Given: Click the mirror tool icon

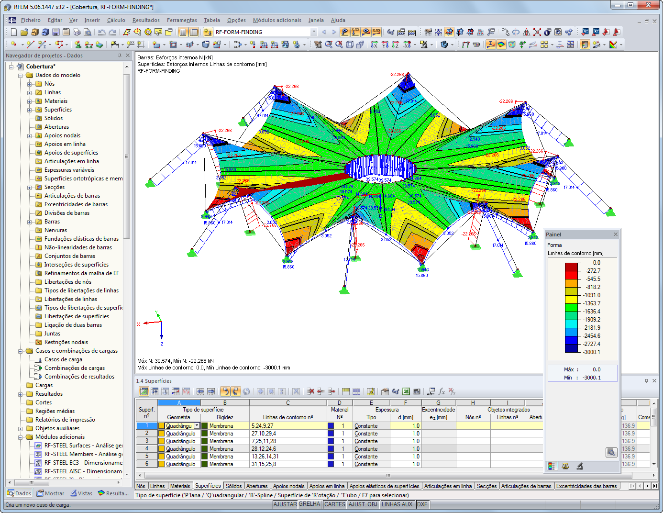Looking at the screenshot, I should pos(527,32).
